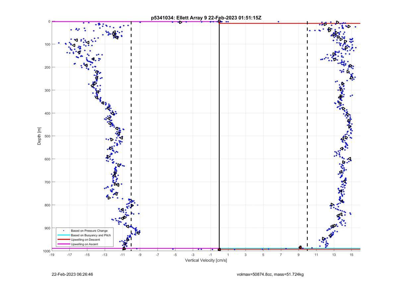398x282 pixels.
Task: Click the blue dot sample in the legend
Action: click(x=63, y=231)
